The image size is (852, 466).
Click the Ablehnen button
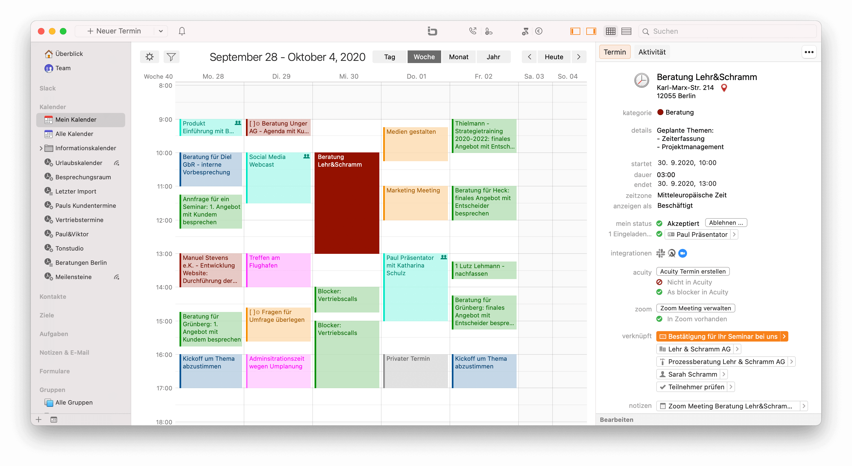(x=726, y=223)
